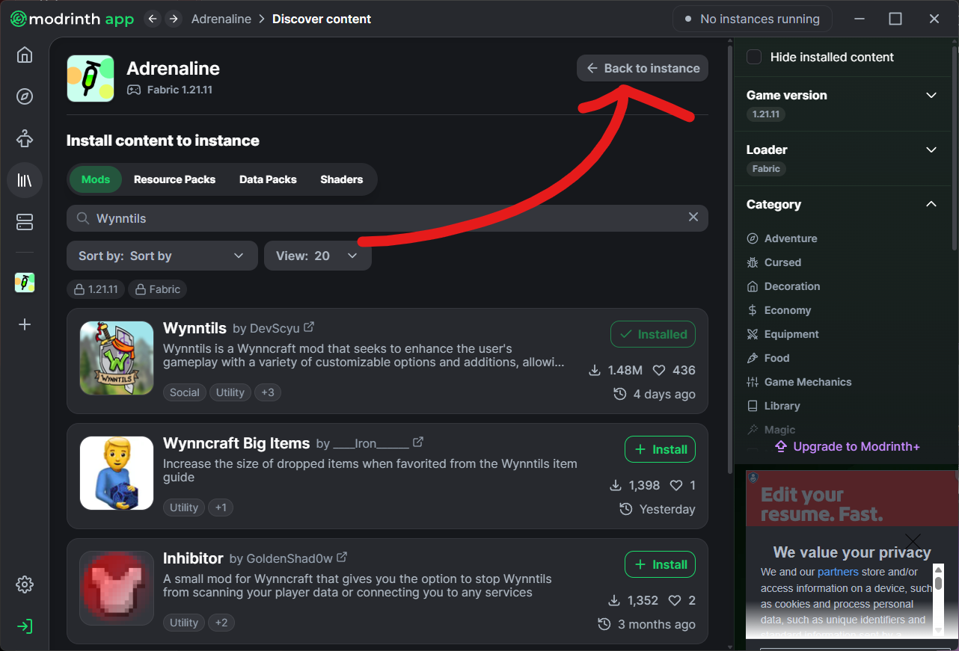The width and height of the screenshot is (959, 651).
Task: Switch to the Resource Packs tab
Action: click(174, 179)
